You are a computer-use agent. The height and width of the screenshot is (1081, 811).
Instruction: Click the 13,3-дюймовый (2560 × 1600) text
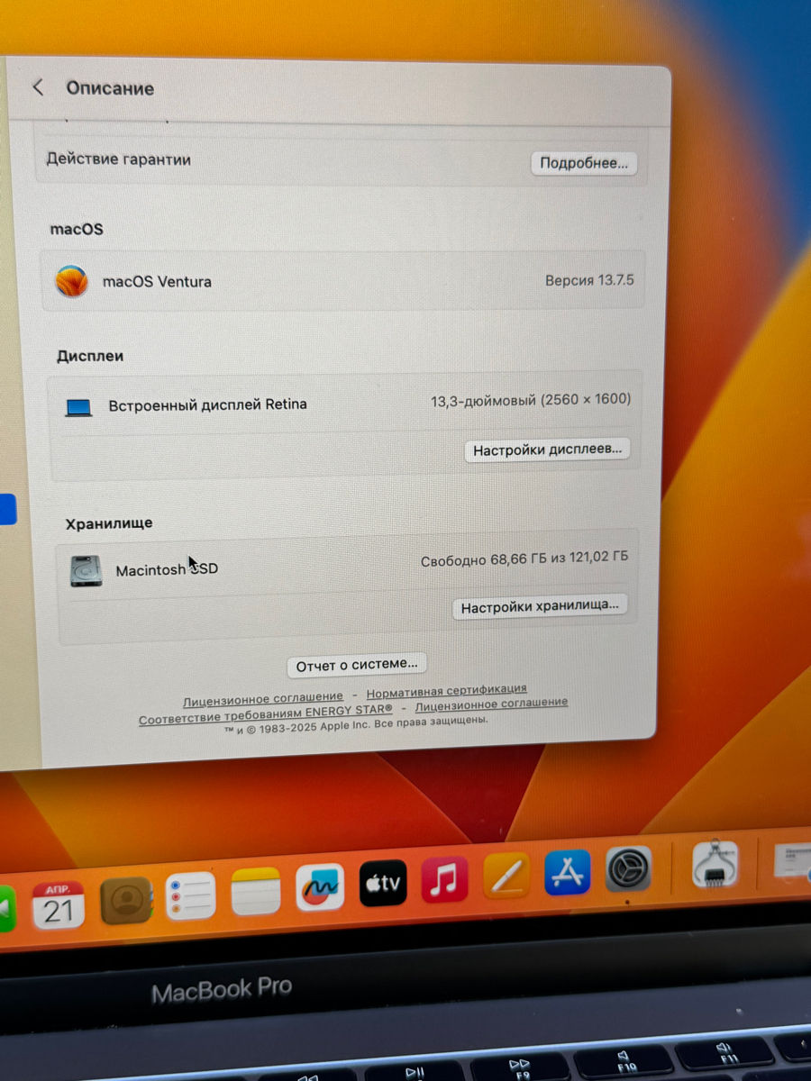pos(531,400)
